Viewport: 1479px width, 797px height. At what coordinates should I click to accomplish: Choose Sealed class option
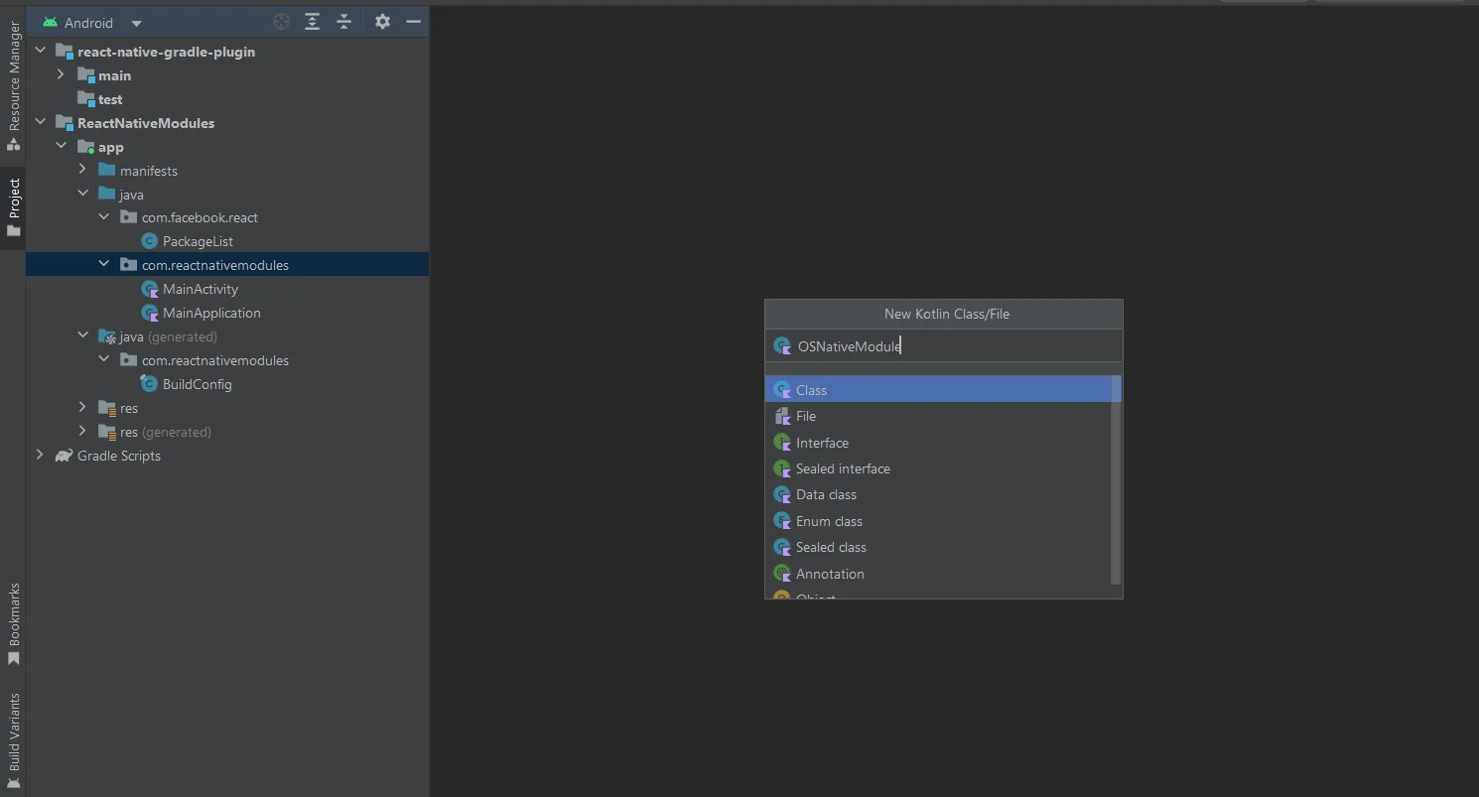click(938, 547)
